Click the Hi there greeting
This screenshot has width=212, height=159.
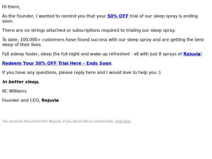coord(11,7)
